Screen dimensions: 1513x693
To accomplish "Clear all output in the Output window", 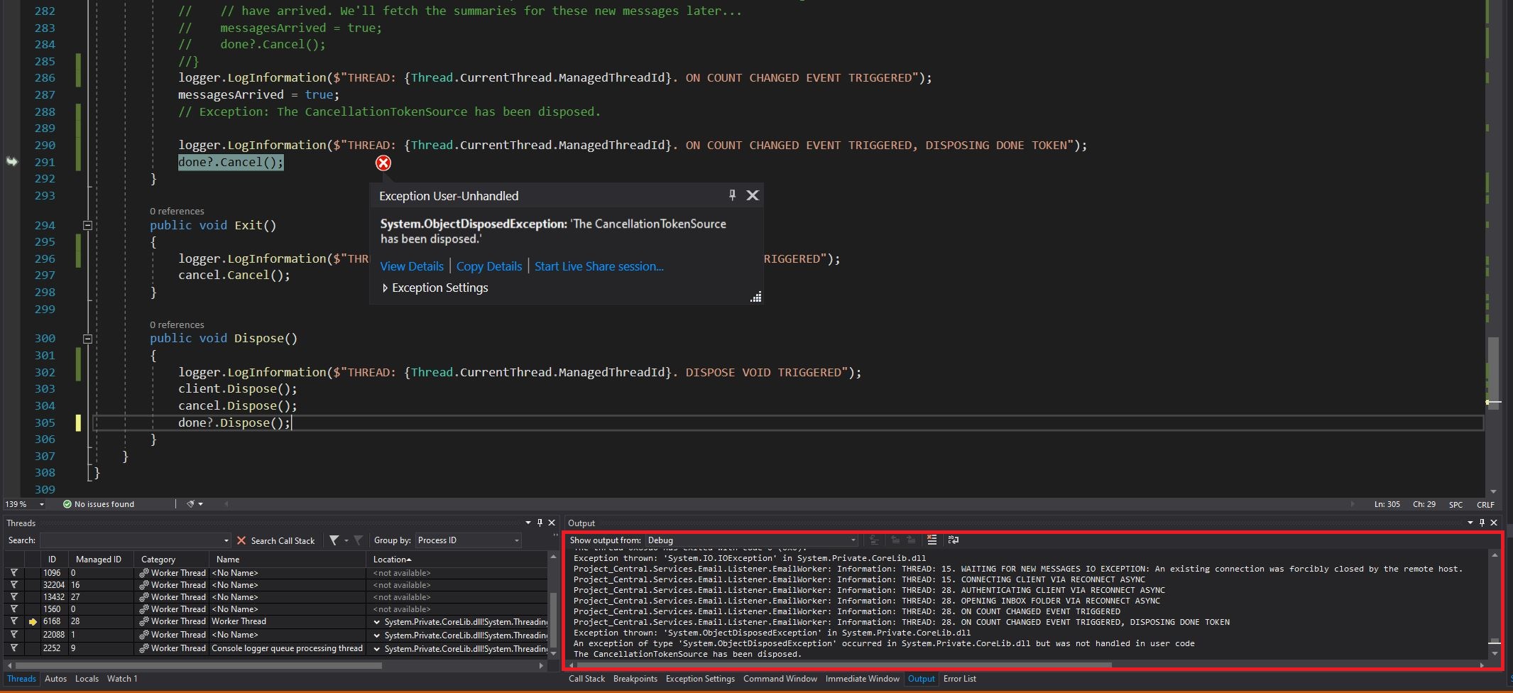I will click(930, 540).
